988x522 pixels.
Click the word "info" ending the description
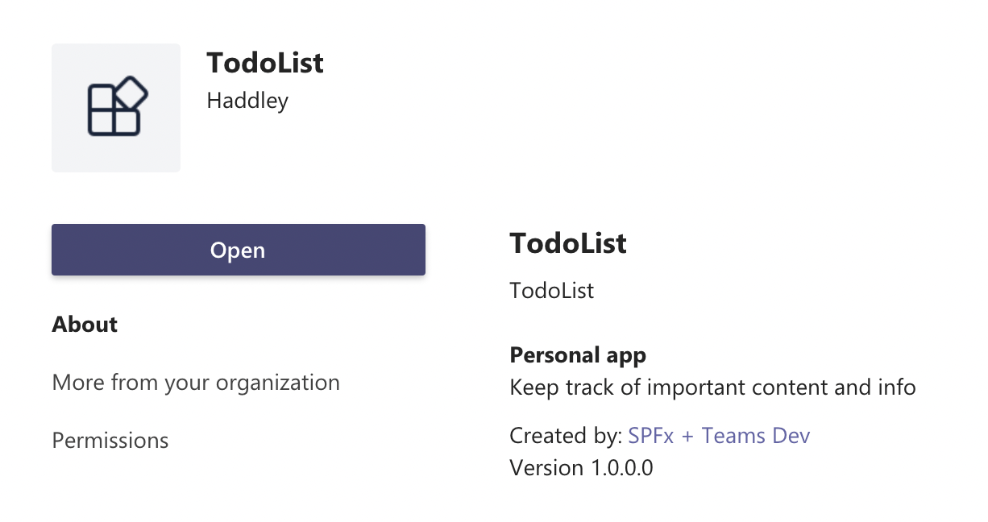coord(897,387)
